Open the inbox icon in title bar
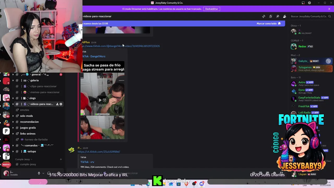This screenshot has width=334, height=188. (x=303, y=3)
